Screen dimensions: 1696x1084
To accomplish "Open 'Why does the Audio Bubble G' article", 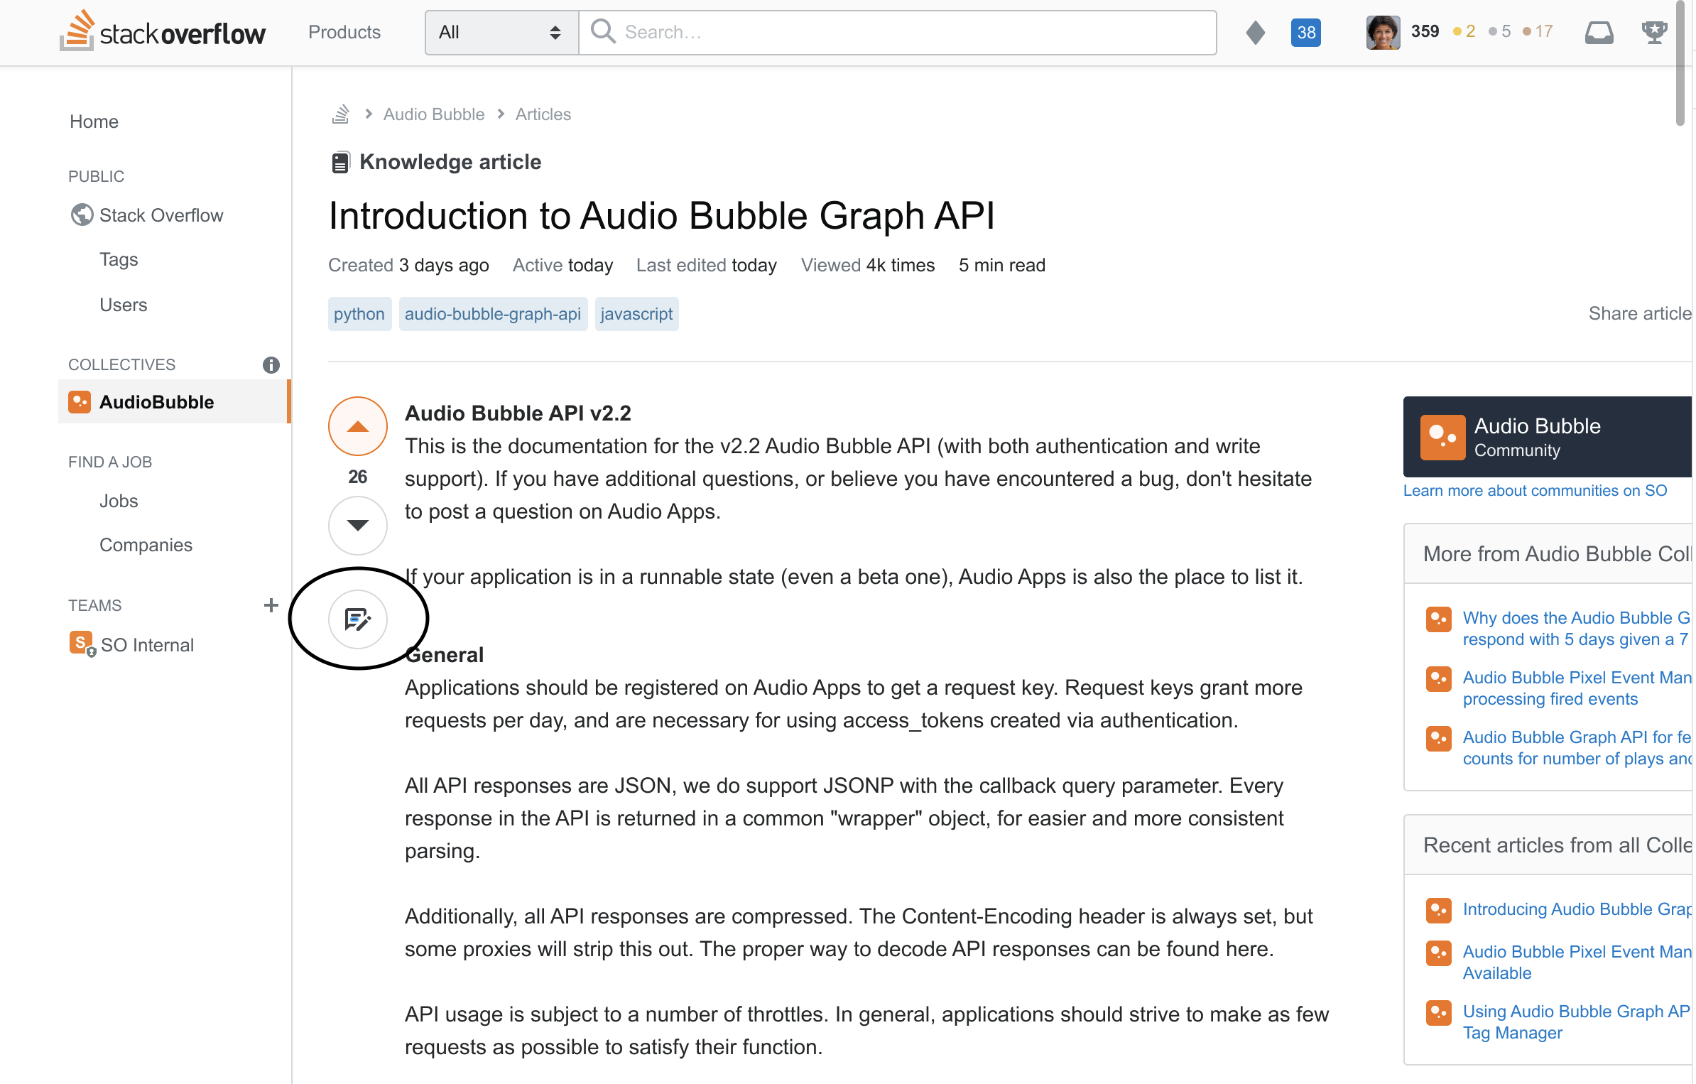I will 1576,629.
